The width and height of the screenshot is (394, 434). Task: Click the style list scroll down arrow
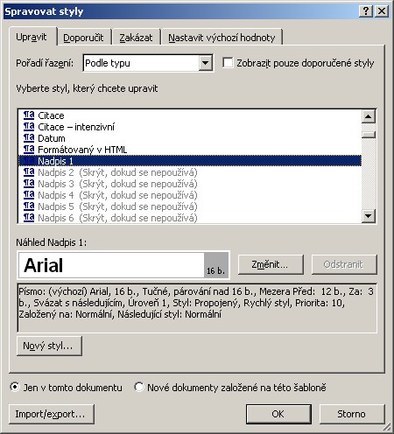pyautogui.click(x=369, y=216)
